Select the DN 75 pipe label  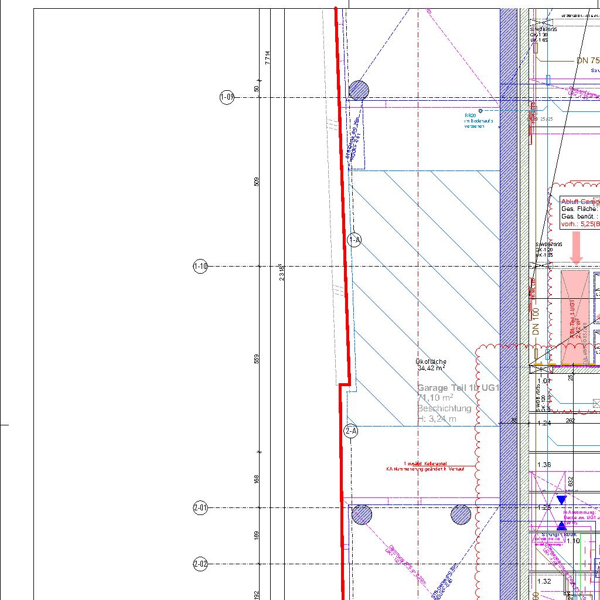587,60
